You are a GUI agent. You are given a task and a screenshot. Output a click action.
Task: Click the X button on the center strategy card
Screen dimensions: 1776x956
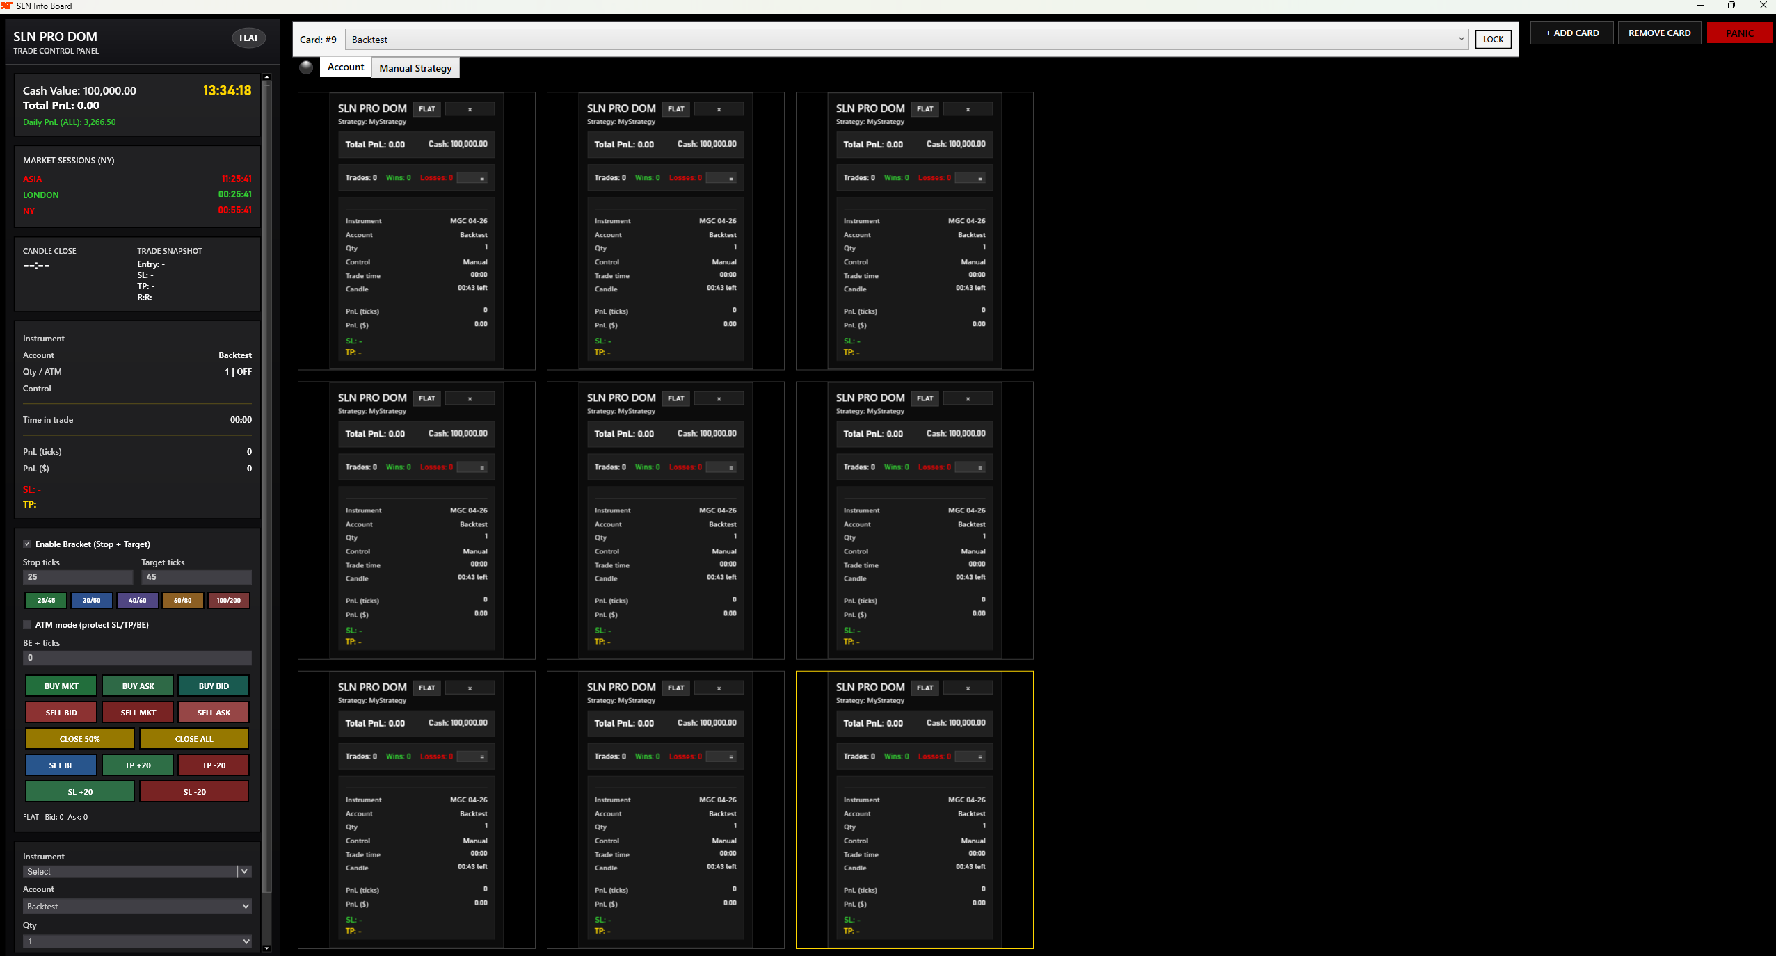[719, 398]
